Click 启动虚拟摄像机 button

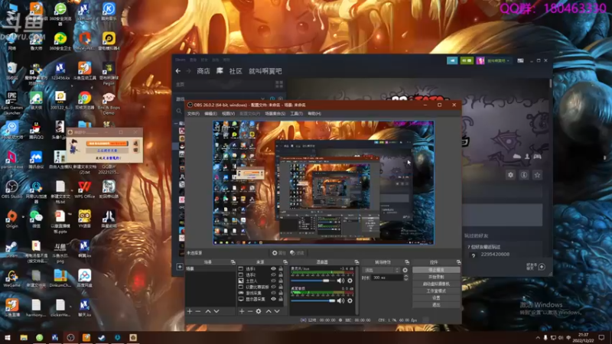(x=436, y=284)
